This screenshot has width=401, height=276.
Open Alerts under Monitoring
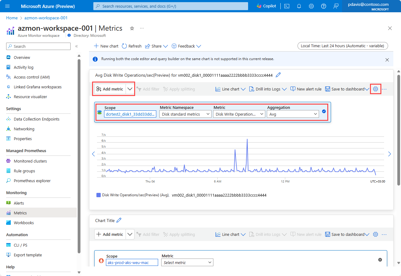pos(19,203)
